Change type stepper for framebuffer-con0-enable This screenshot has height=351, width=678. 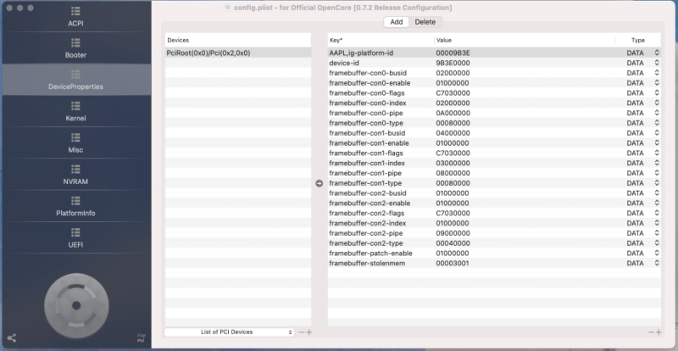(657, 83)
